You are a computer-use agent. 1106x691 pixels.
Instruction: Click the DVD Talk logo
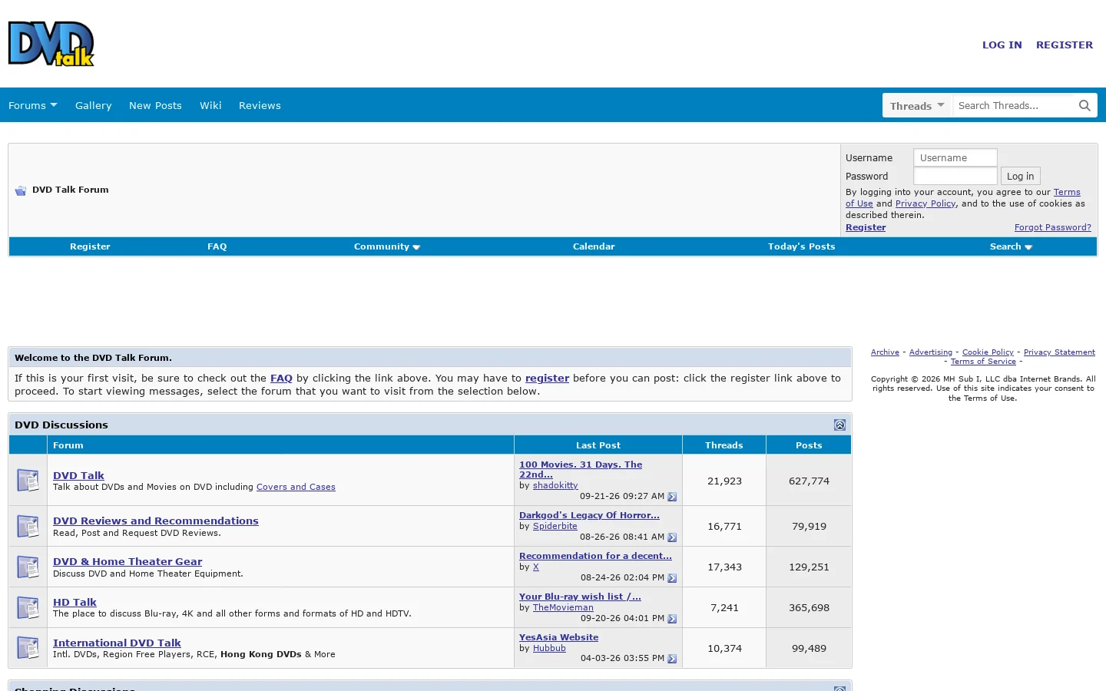click(51, 44)
